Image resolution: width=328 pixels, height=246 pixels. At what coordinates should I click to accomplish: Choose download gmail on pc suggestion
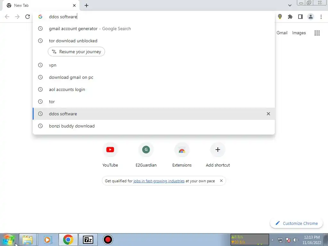click(154, 78)
